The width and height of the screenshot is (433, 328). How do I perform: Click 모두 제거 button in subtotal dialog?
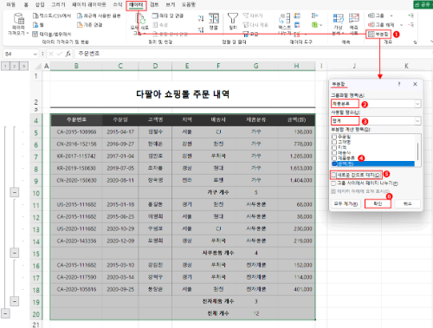coord(346,203)
